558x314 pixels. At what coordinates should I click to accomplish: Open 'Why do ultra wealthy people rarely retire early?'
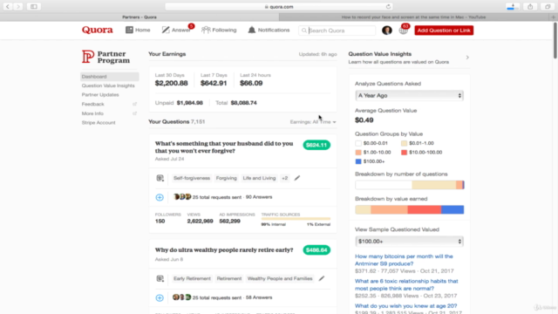pos(224,250)
